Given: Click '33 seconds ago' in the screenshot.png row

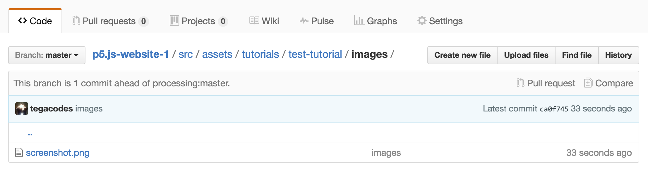Looking at the screenshot, I should 599,153.
